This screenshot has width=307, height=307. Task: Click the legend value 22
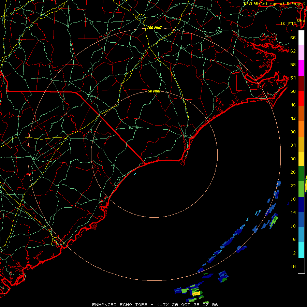(293, 186)
